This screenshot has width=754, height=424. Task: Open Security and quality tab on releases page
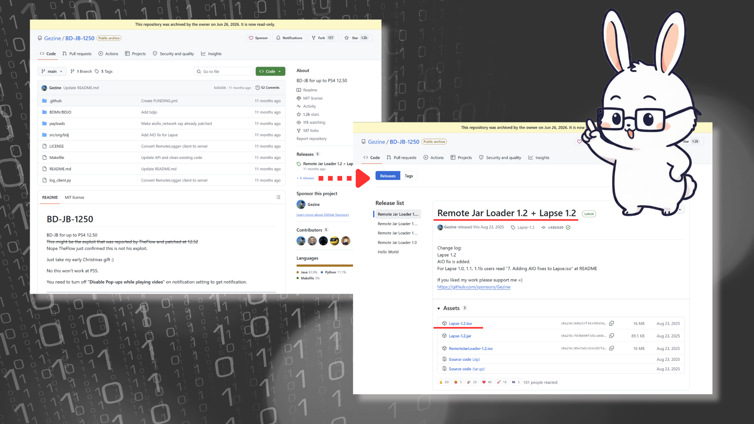[500, 158]
